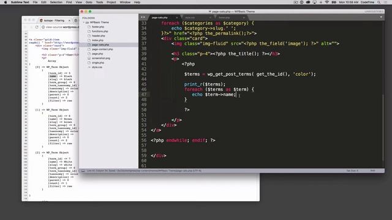This screenshot has width=392, height=220.
Task: Open the Project menu
Action: click(x=111, y=2)
